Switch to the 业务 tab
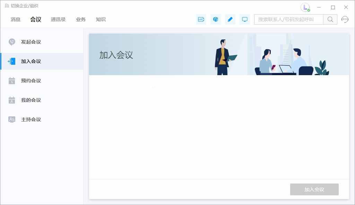The height and width of the screenshot is (205, 355). pyautogui.click(x=80, y=19)
